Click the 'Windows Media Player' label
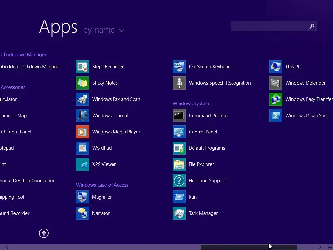The width and height of the screenshot is (333, 250). 116,132
